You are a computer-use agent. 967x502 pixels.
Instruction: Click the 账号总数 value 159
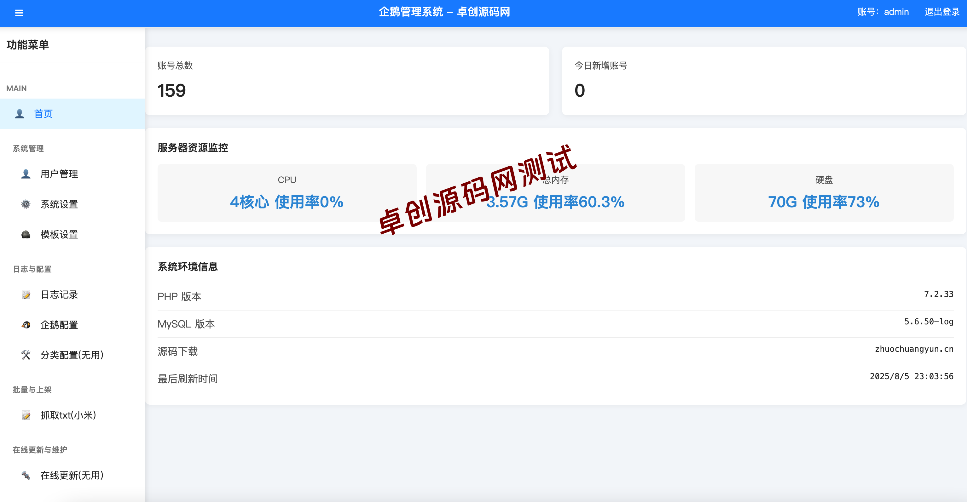pos(171,90)
